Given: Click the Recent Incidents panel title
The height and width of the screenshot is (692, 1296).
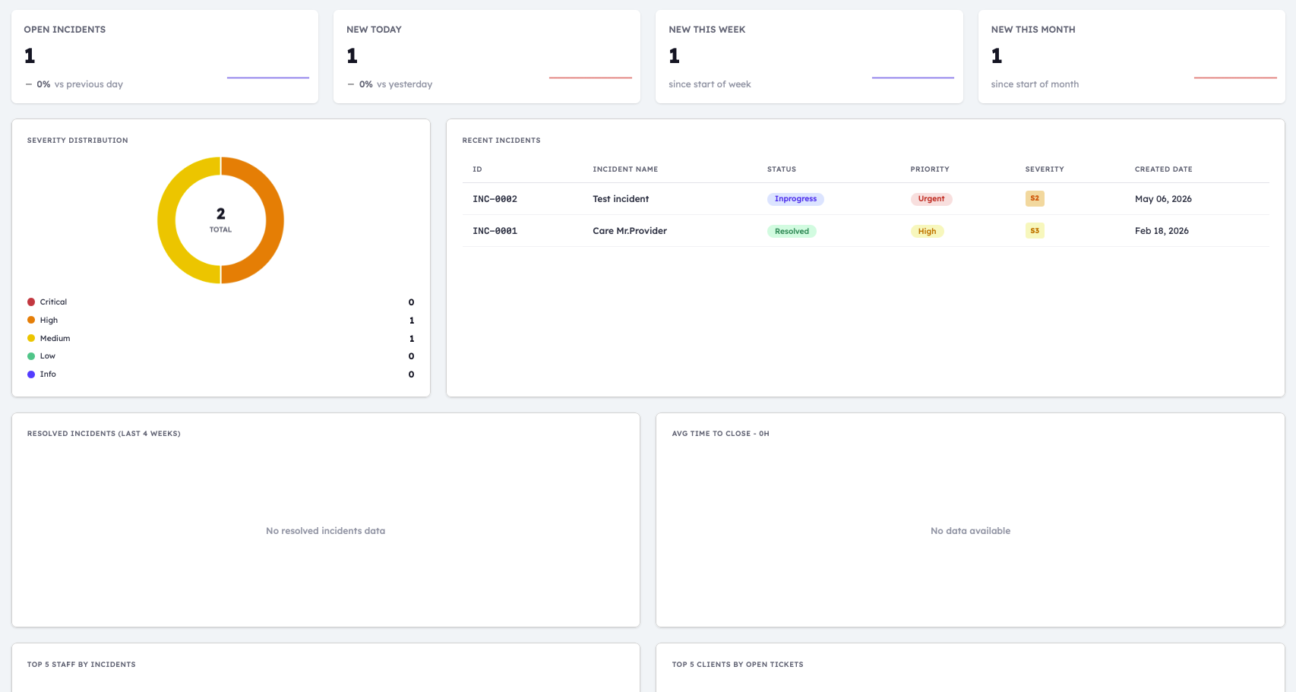Looking at the screenshot, I should [501, 141].
